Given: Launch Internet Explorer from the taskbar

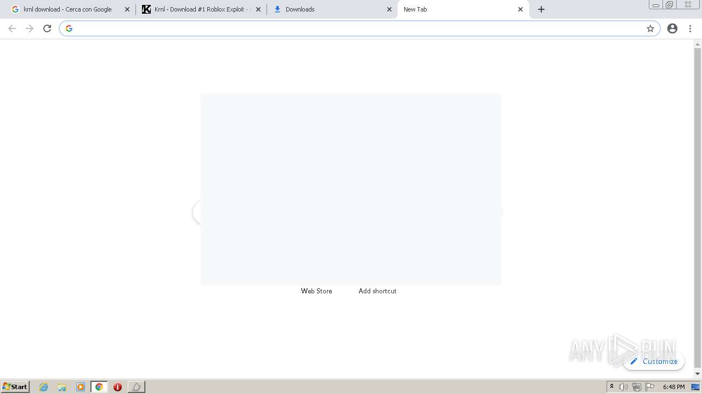Looking at the screenshot, I should click(x=44, y=387).
